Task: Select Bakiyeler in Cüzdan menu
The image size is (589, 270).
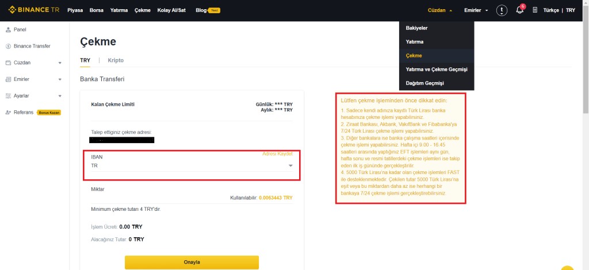Action: click(x=437, y=28)
